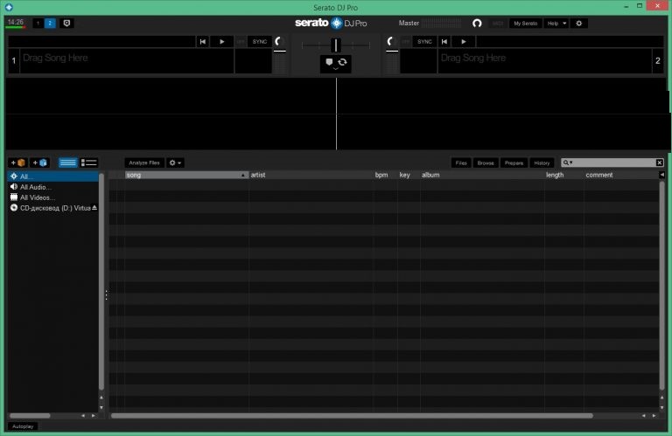The width and height of the screenshot is (672, 436).
Task: Sort the library by length column
Action: click(x=564, y=175)
